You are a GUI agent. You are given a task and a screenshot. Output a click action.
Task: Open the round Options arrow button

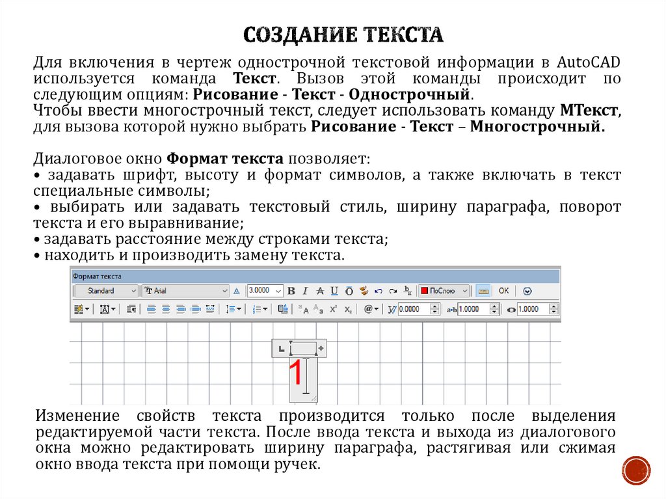click(527, 291)
